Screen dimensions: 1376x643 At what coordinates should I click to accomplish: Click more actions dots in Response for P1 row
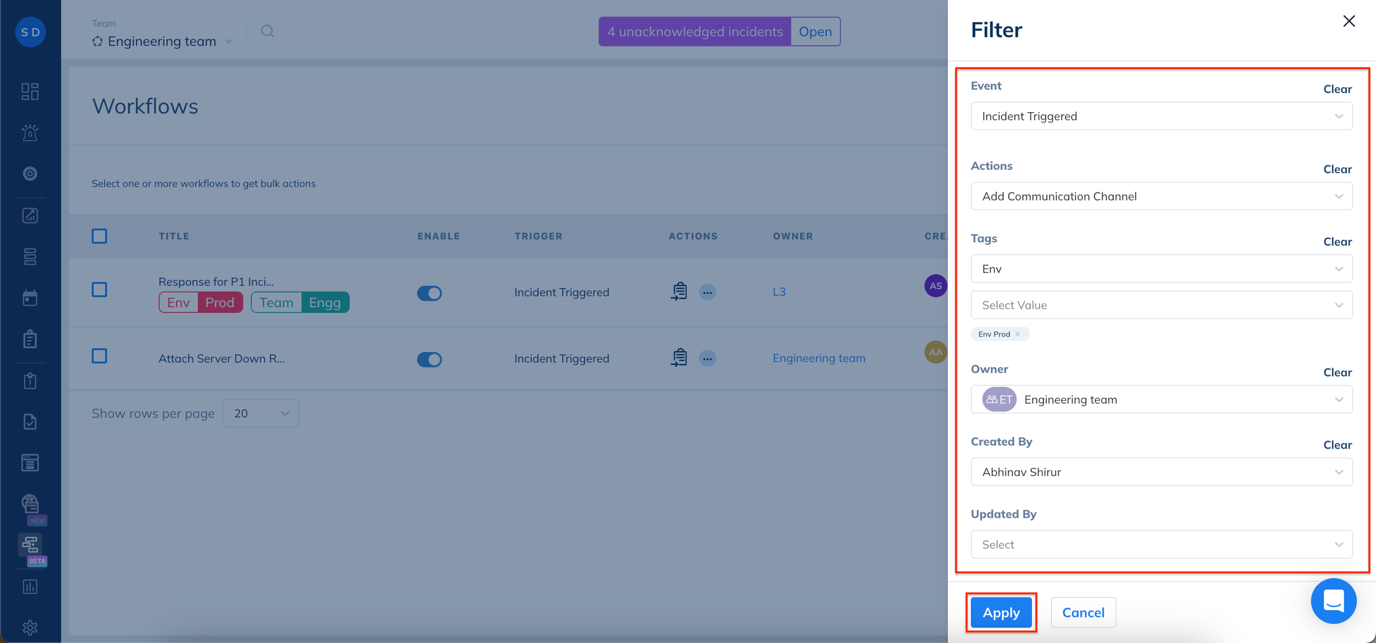click(708, 292)
